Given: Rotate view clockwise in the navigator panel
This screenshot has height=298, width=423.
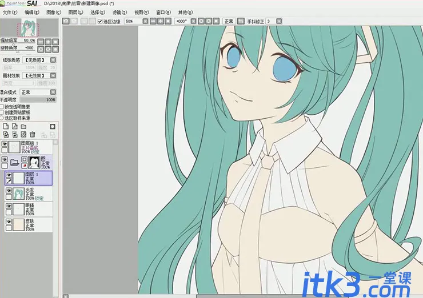Looking at the screenshot, I should pos(48,49).
